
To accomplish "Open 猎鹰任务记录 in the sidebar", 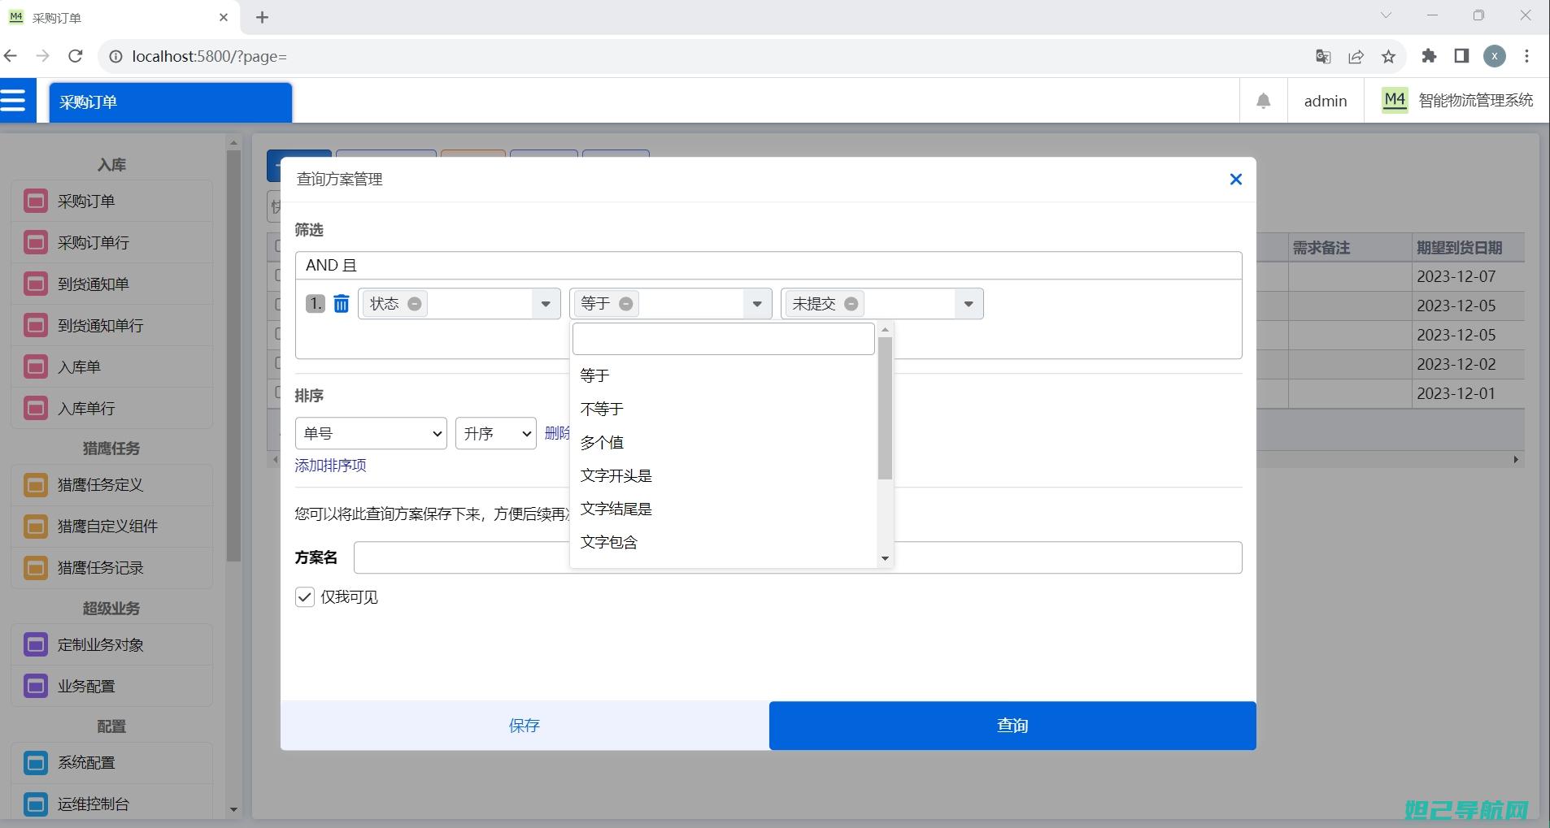I will [112, 568].
